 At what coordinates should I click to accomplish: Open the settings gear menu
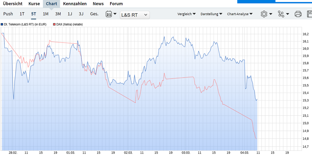(x=264, y=14)
